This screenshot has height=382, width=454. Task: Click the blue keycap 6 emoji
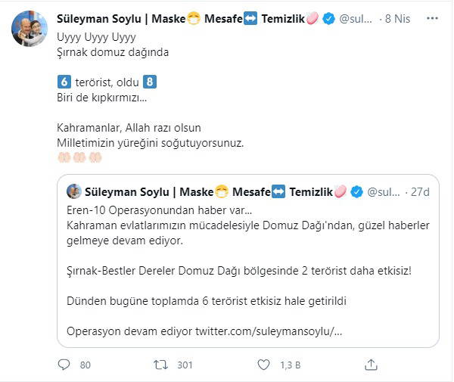click(x=64, y=80)
